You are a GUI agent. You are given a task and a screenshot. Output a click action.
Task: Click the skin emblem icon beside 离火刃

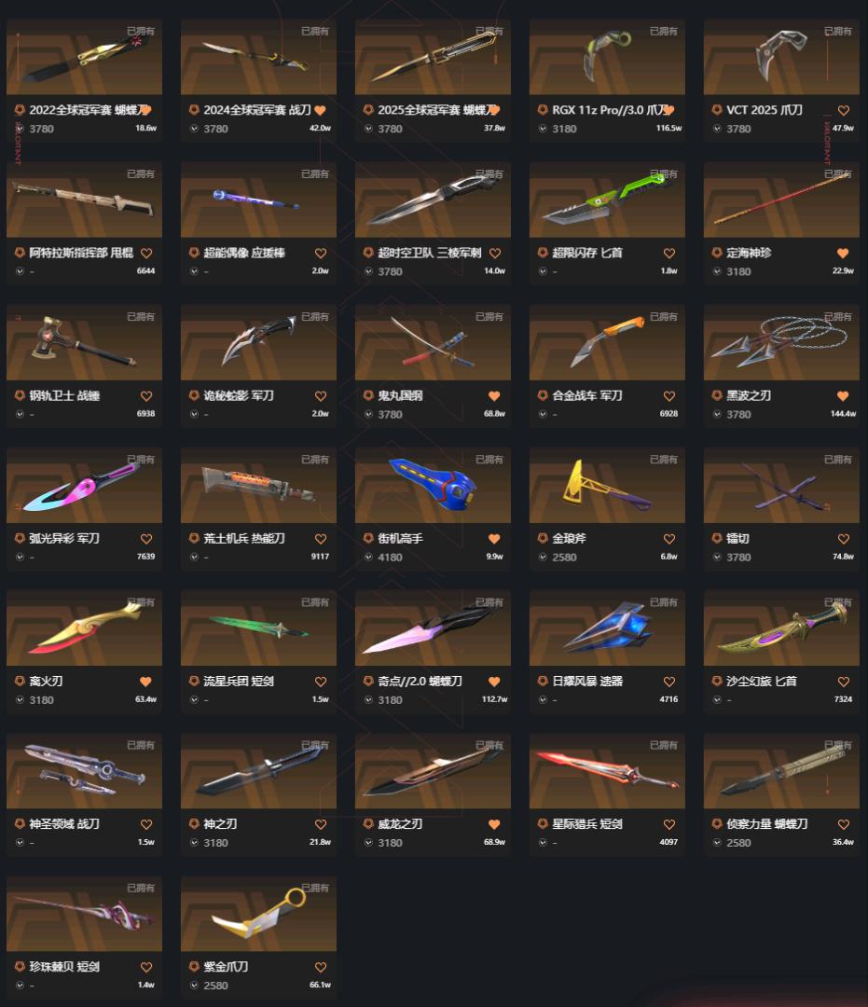tap(20, 682)
